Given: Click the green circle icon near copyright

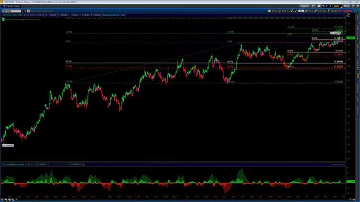Looking at the screenshot, I should (3, 20).
